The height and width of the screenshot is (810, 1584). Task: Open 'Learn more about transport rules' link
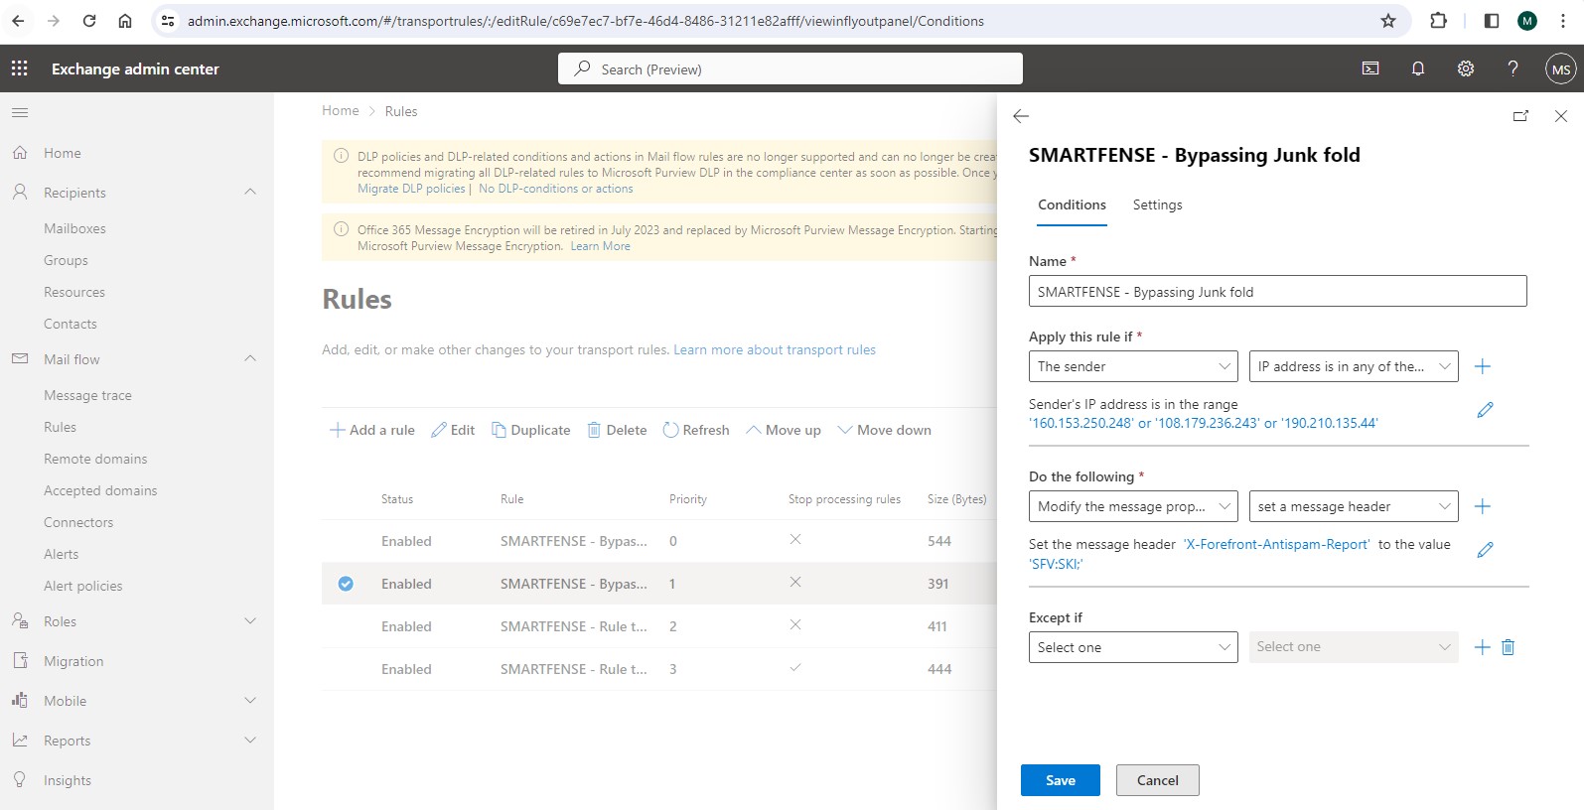pos(775,349)
